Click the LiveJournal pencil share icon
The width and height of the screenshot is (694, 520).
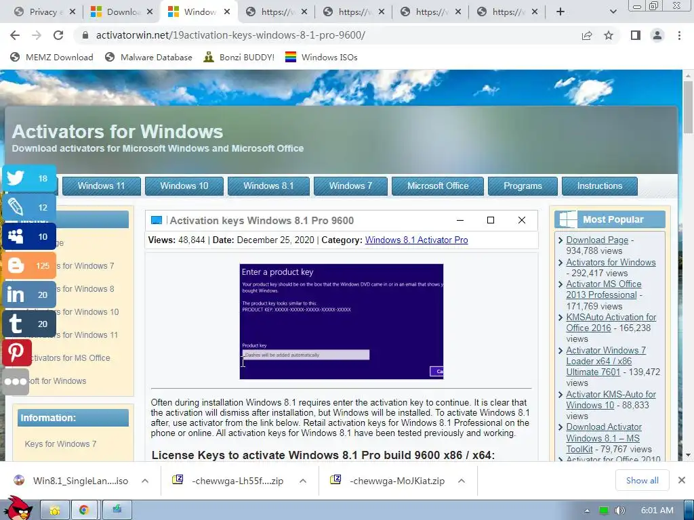tap(29, 207)
